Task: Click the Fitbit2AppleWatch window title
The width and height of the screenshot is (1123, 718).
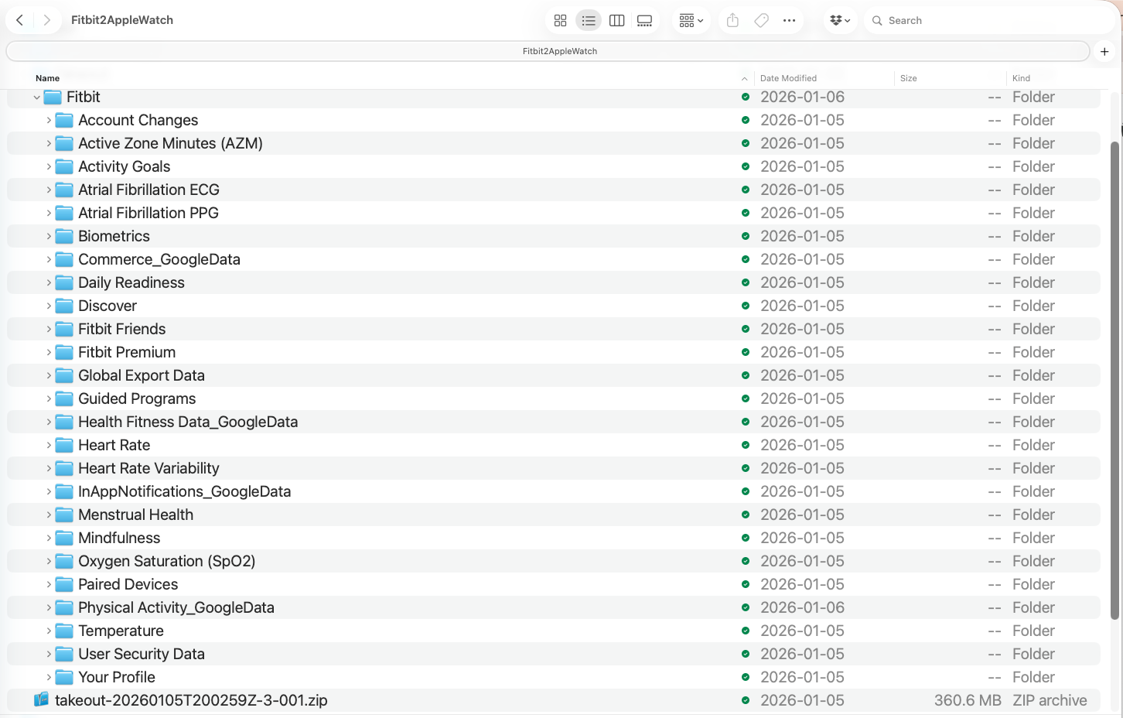Action: 122,20
